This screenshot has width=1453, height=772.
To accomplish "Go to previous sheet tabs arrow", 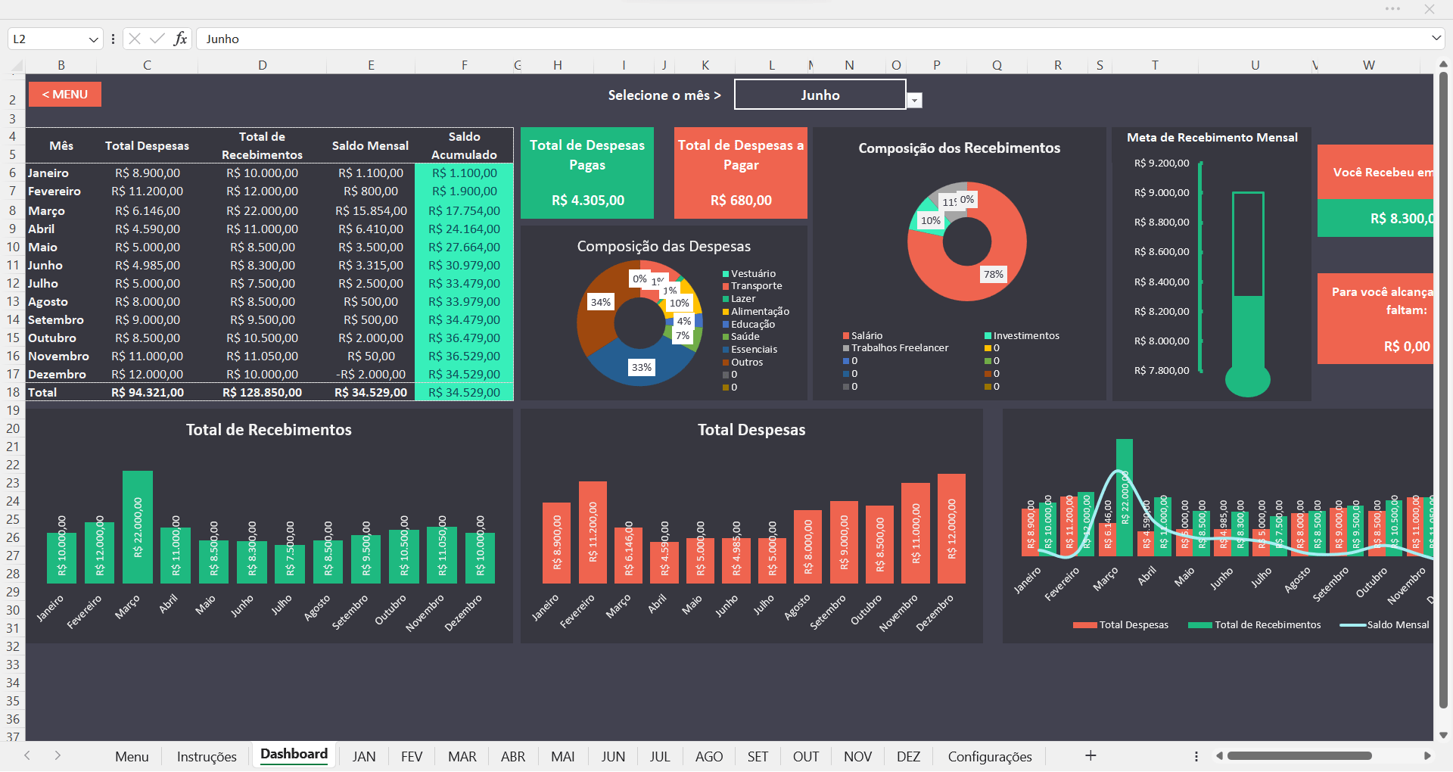I will 27,755.
